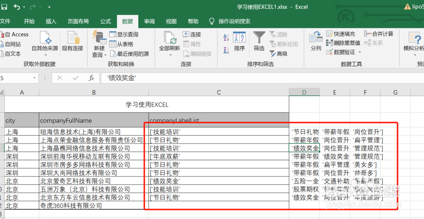The image size is (424, 219).
Task: Open the 数据验证 dropdown arrow
Action: (360, 52)
